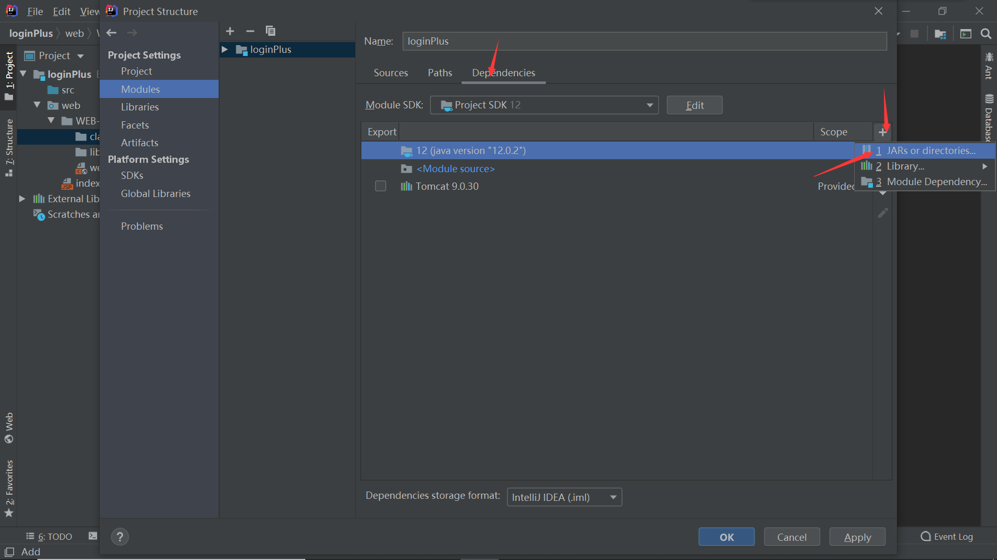Click the search magnifier icon
The height and width of the screenshot is (560, 997).
986,34
